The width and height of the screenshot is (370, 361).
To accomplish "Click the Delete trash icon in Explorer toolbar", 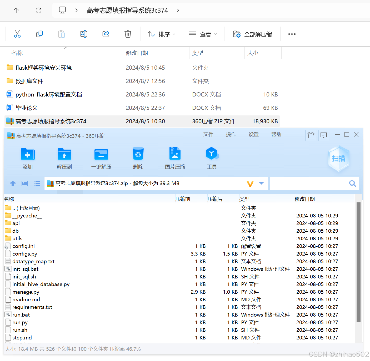I will point(128,34).
